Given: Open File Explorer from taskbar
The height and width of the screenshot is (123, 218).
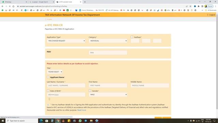Looking at the screenshot, I should tap(91, 121).
